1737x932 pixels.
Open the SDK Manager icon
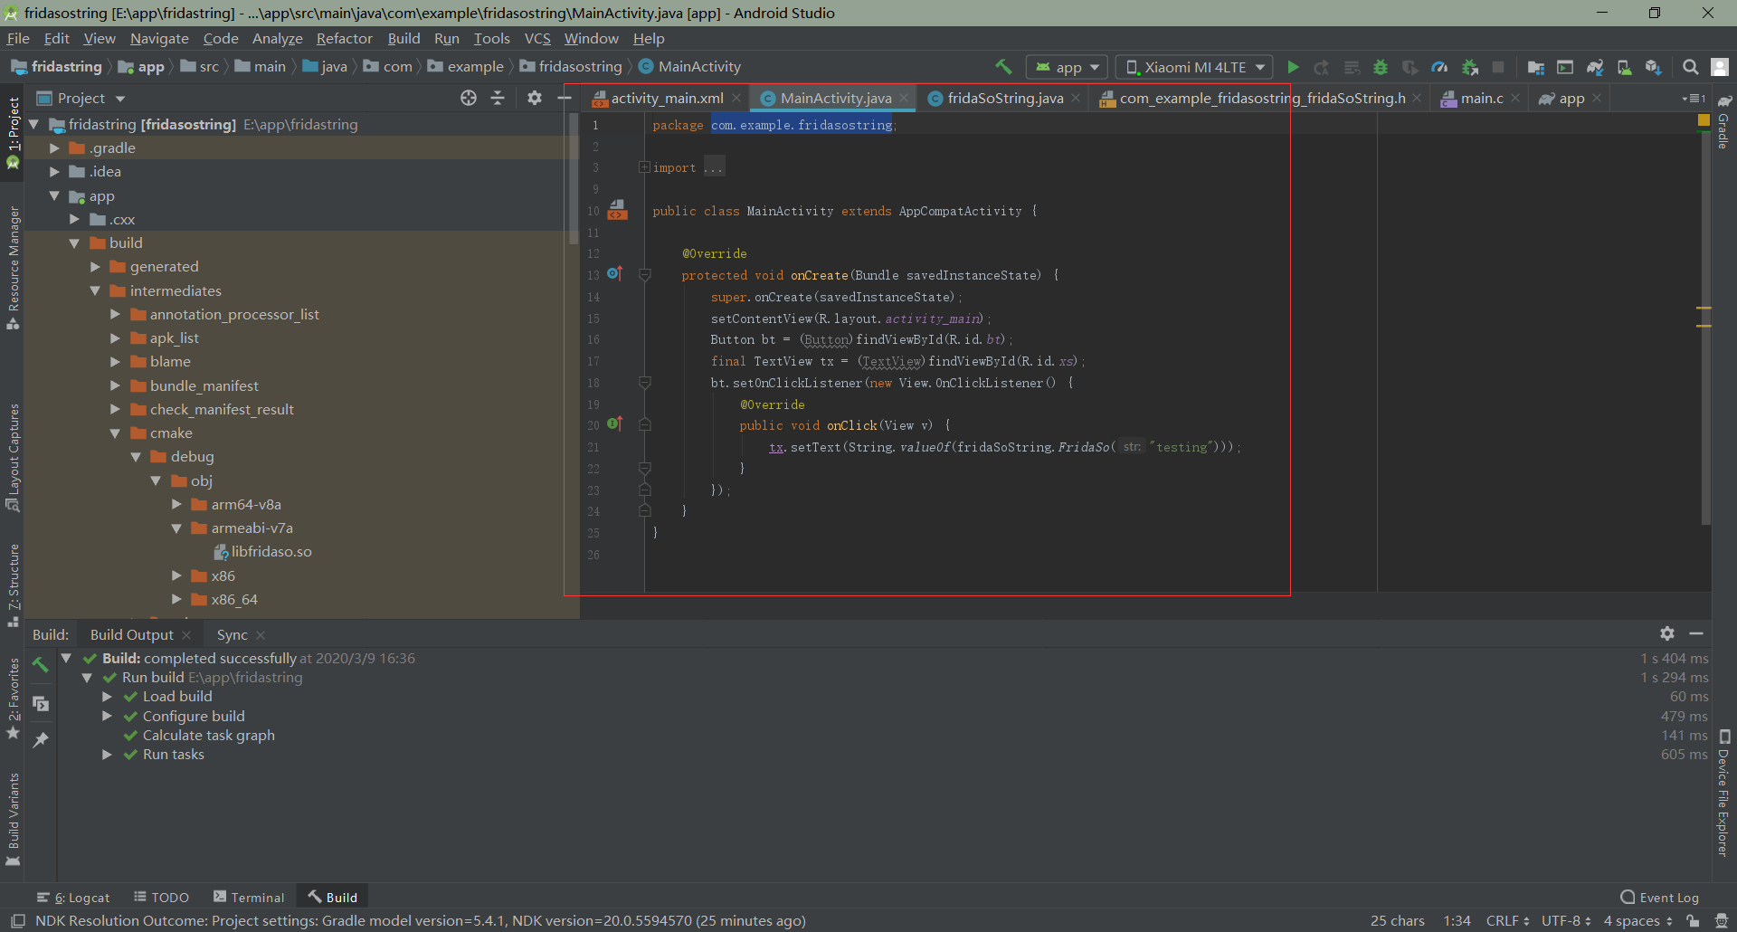pos(1653,67)
